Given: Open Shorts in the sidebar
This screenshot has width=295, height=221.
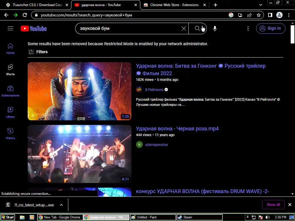Looking at the screenshot, I should (x=10, y=70).
